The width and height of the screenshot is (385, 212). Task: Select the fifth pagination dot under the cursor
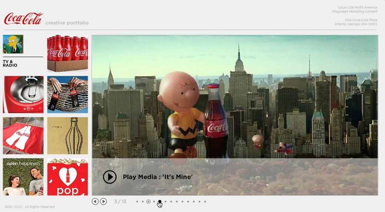[160, 202]
